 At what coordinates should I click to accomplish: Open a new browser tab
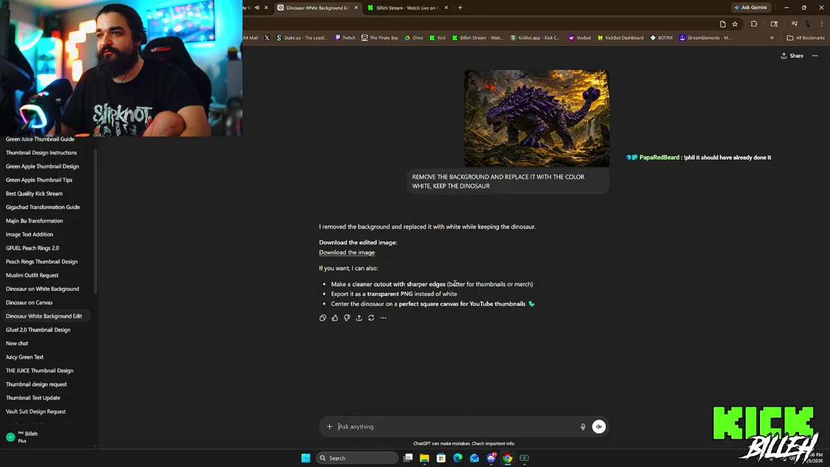(x=460, y=8)
